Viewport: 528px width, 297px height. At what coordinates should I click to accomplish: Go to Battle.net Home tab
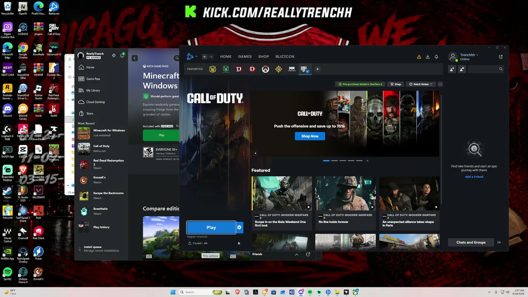[x=226, y=57]
